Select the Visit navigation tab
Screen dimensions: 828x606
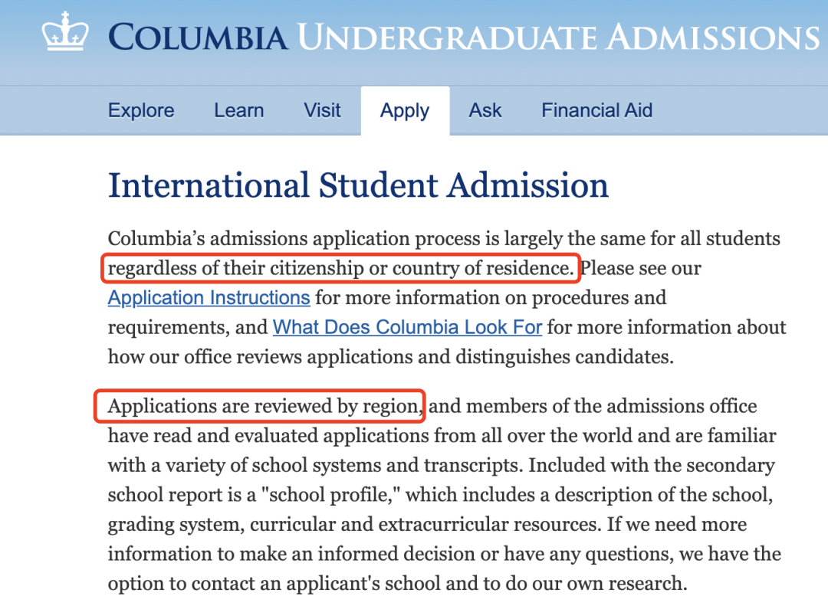(322, 110)
